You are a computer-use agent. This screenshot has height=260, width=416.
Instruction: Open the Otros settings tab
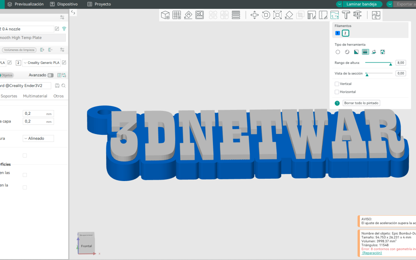click(59, 96)
